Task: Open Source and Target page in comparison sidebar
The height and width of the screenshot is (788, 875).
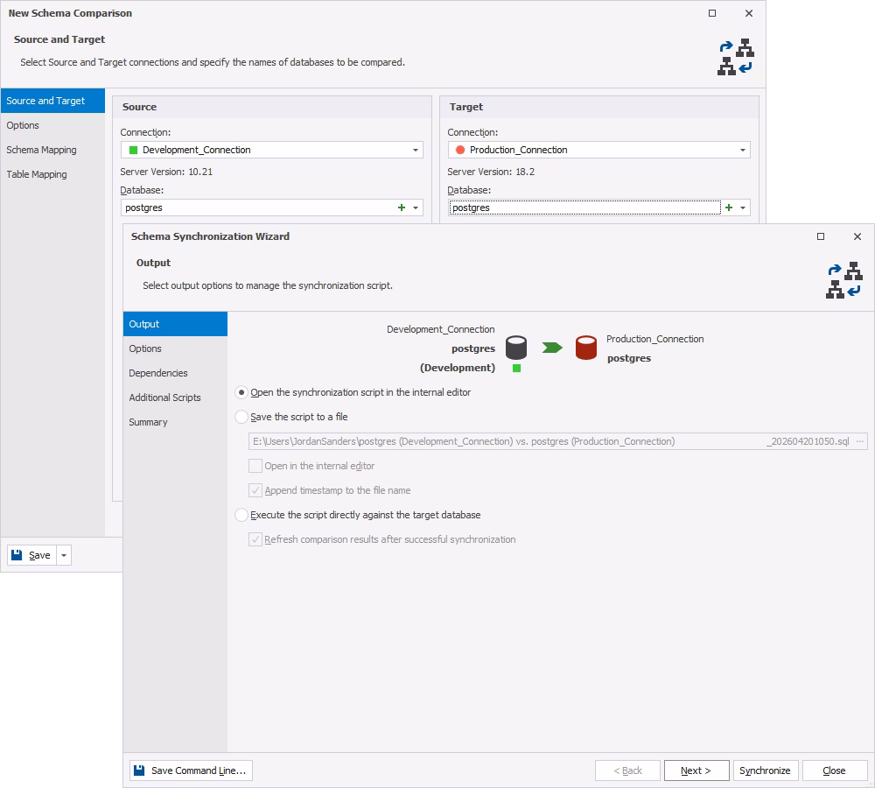Action: 52,101
